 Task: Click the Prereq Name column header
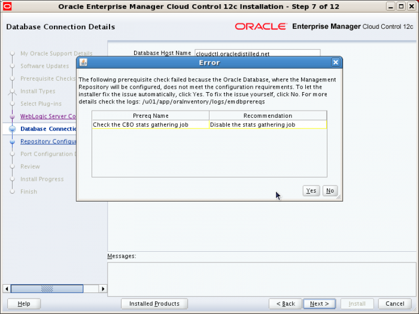pos(150,115)
